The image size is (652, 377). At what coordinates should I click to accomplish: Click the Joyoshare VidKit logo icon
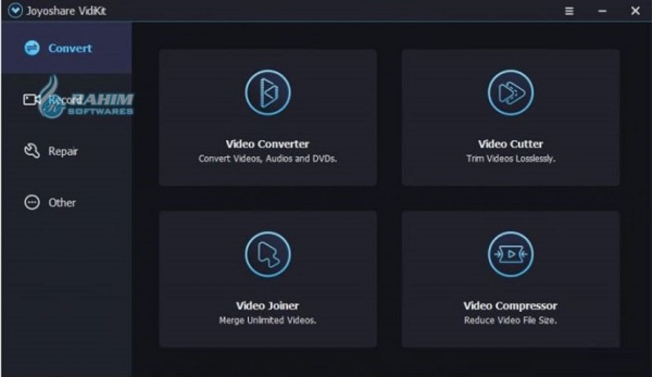click(15, 11)
